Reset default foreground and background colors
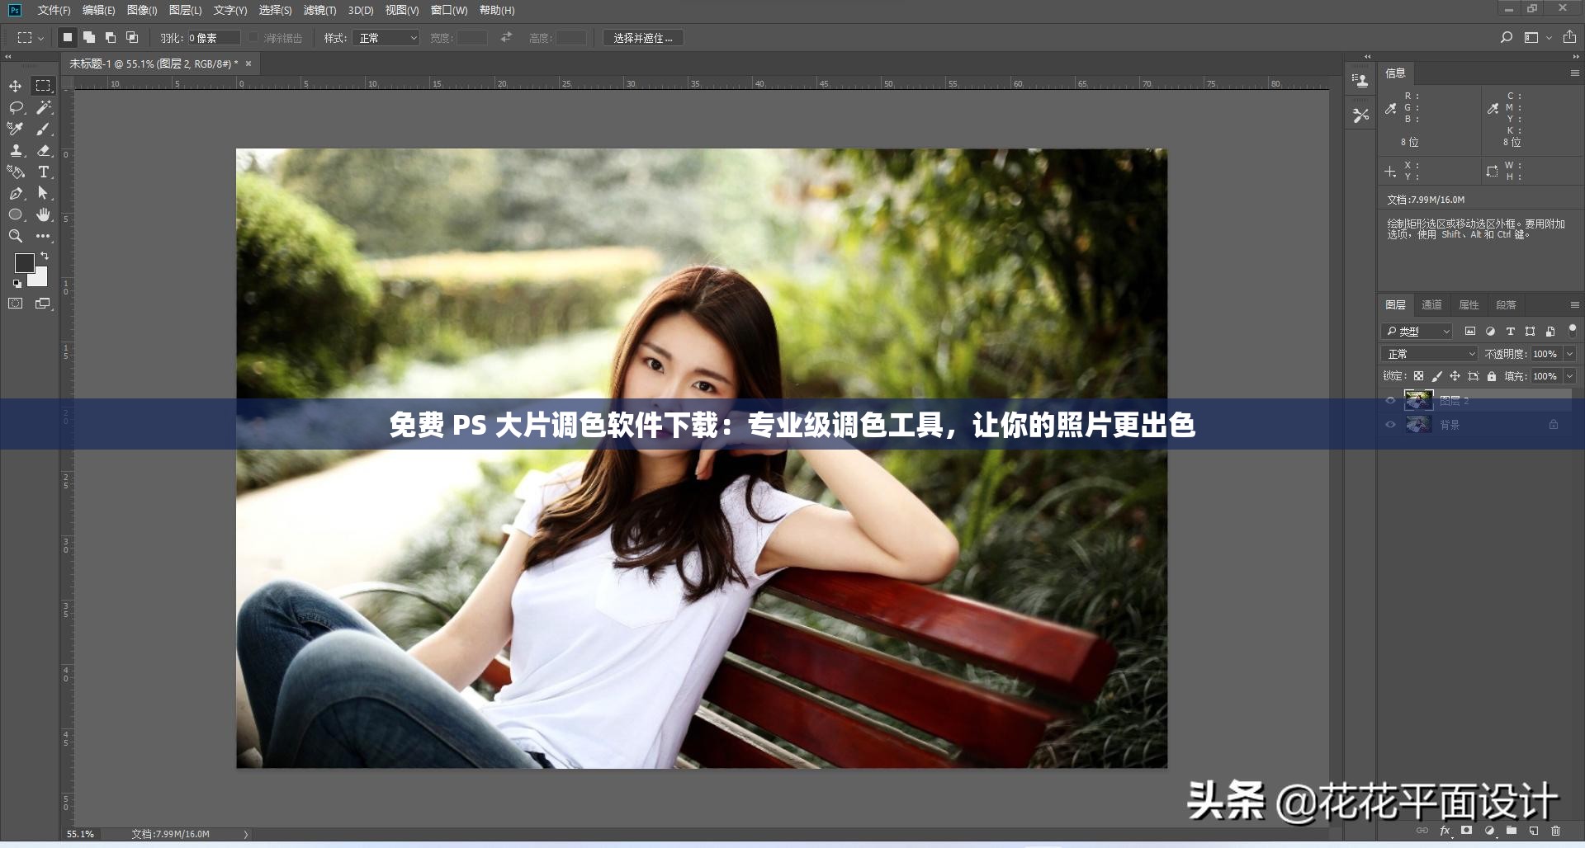Image resolution: width=1585 pixels, height=848 pixels. click(x=17, y=284)
